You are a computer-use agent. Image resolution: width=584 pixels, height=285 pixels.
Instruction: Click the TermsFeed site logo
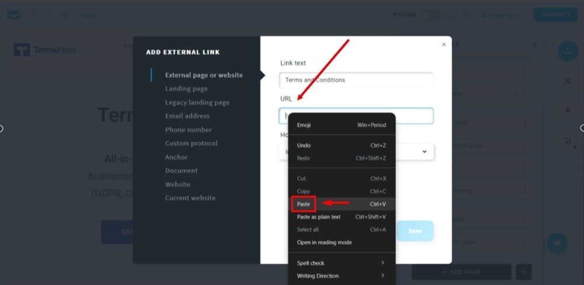pyautogui.click(x=45, y=50)
